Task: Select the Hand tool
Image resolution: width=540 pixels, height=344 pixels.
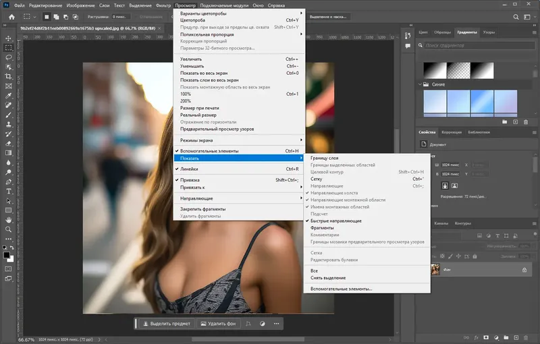Action: pos(9,219)
